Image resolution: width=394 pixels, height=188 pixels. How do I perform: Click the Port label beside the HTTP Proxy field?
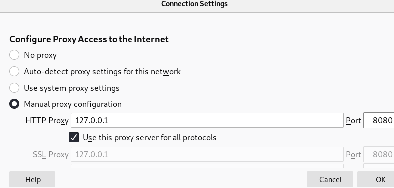click(x=353, y=121)
